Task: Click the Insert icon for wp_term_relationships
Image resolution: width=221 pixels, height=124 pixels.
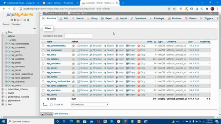Action: point(117,82)
